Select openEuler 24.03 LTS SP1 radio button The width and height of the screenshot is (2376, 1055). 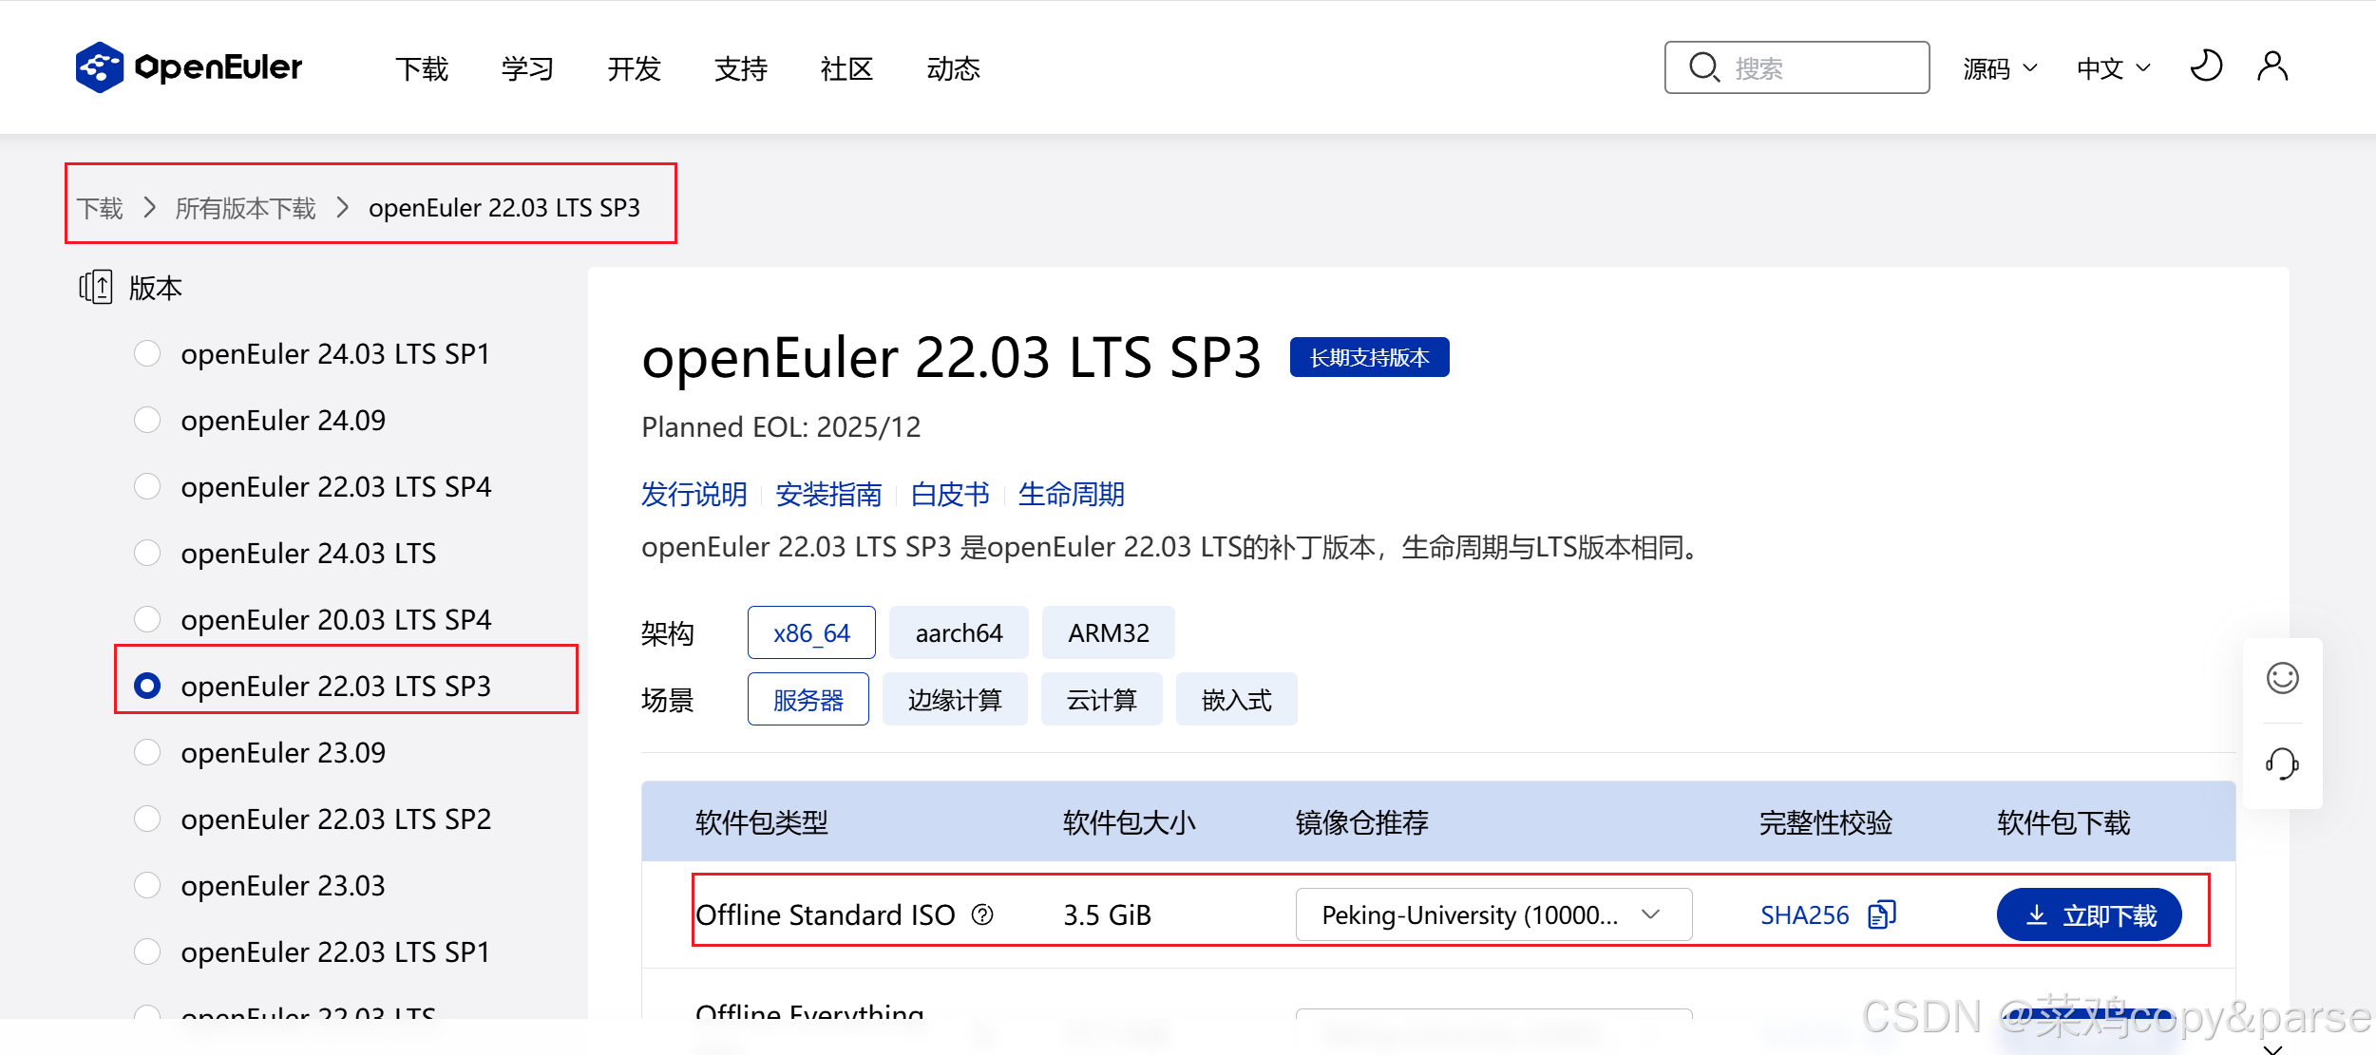tap(147, 353)
